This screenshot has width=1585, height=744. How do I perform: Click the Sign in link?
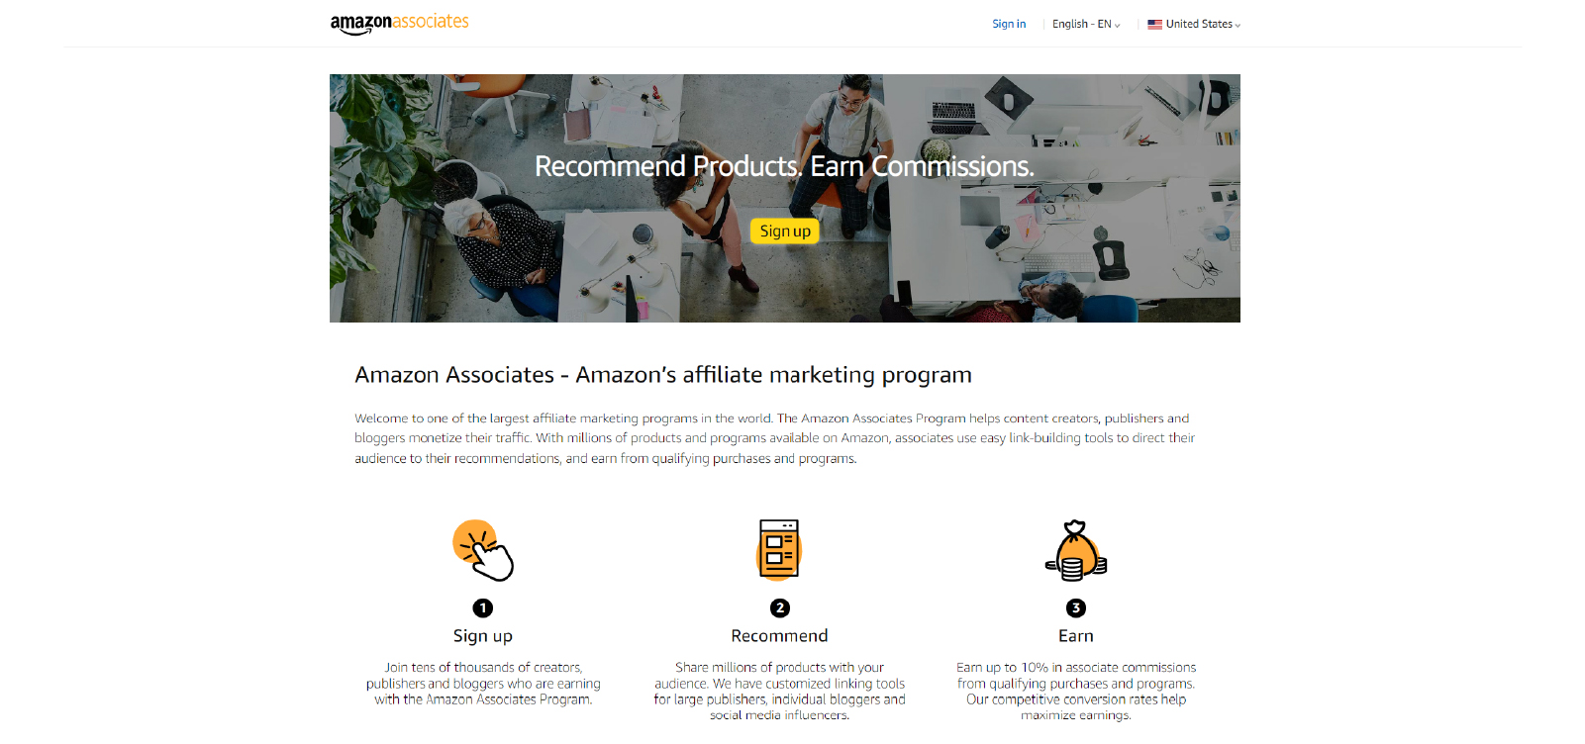[x=1009, y=25]
